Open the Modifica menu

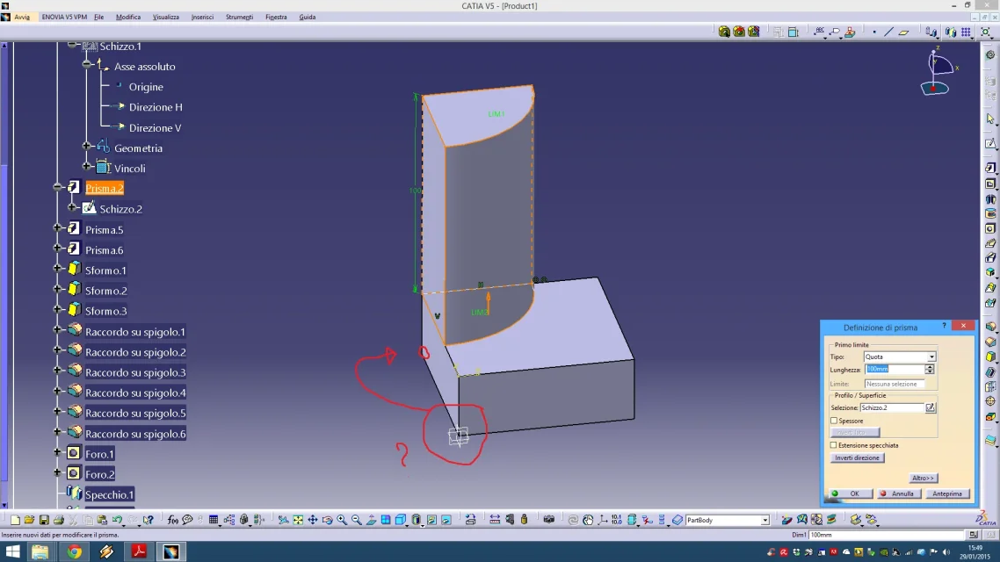click(128, 18)
